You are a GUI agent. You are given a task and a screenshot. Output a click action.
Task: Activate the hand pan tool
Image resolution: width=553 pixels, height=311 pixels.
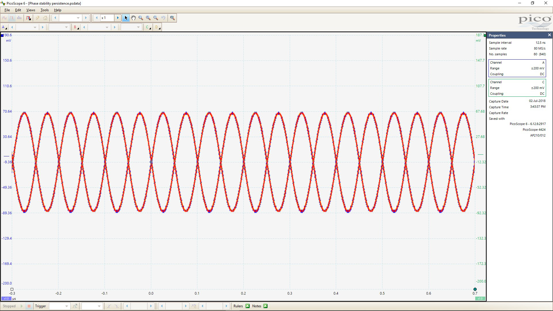pyautogui.click(x=133, y=18)
